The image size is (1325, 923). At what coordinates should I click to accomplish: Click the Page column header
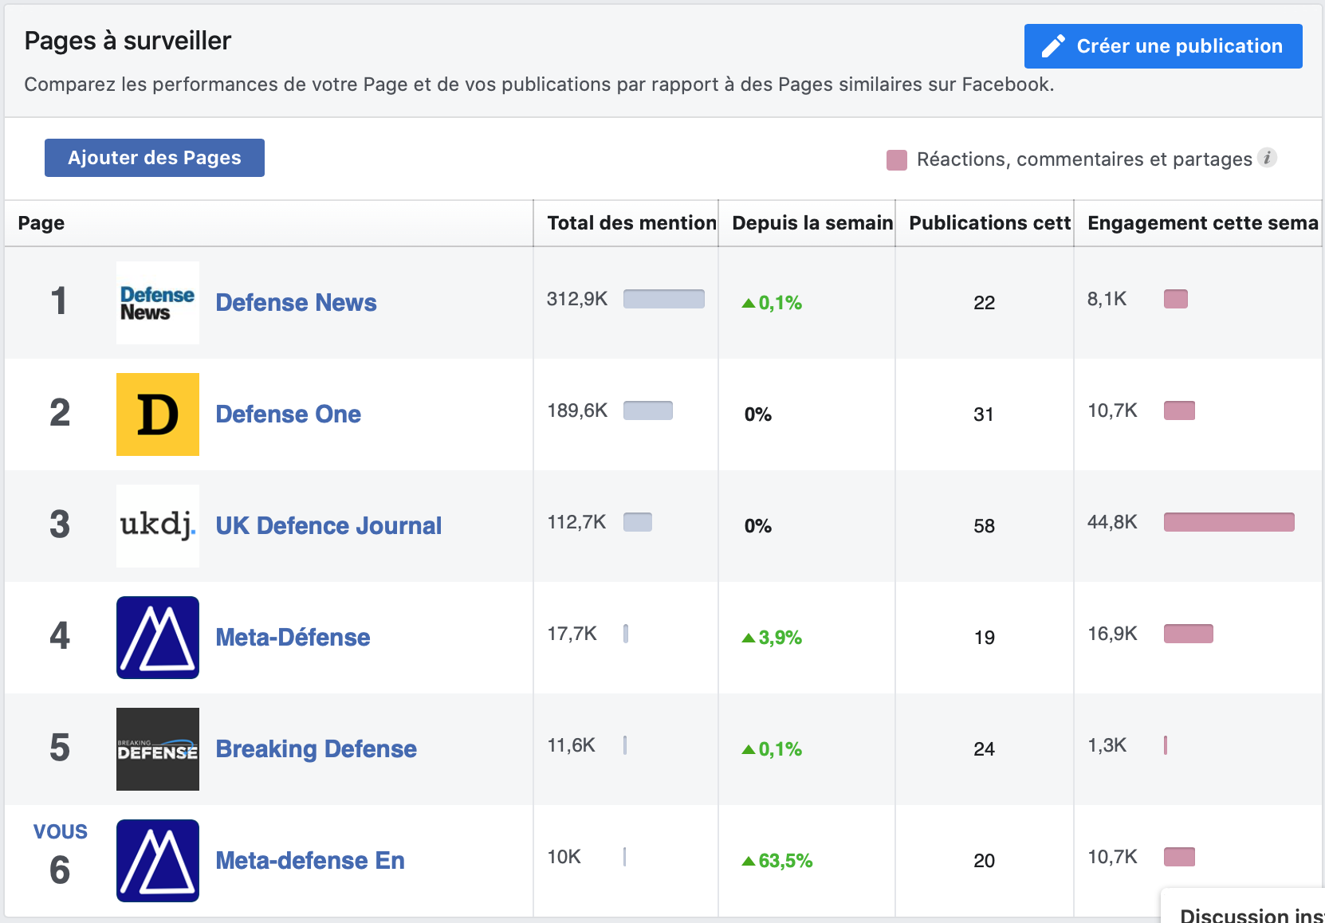(x=269, y=223)
